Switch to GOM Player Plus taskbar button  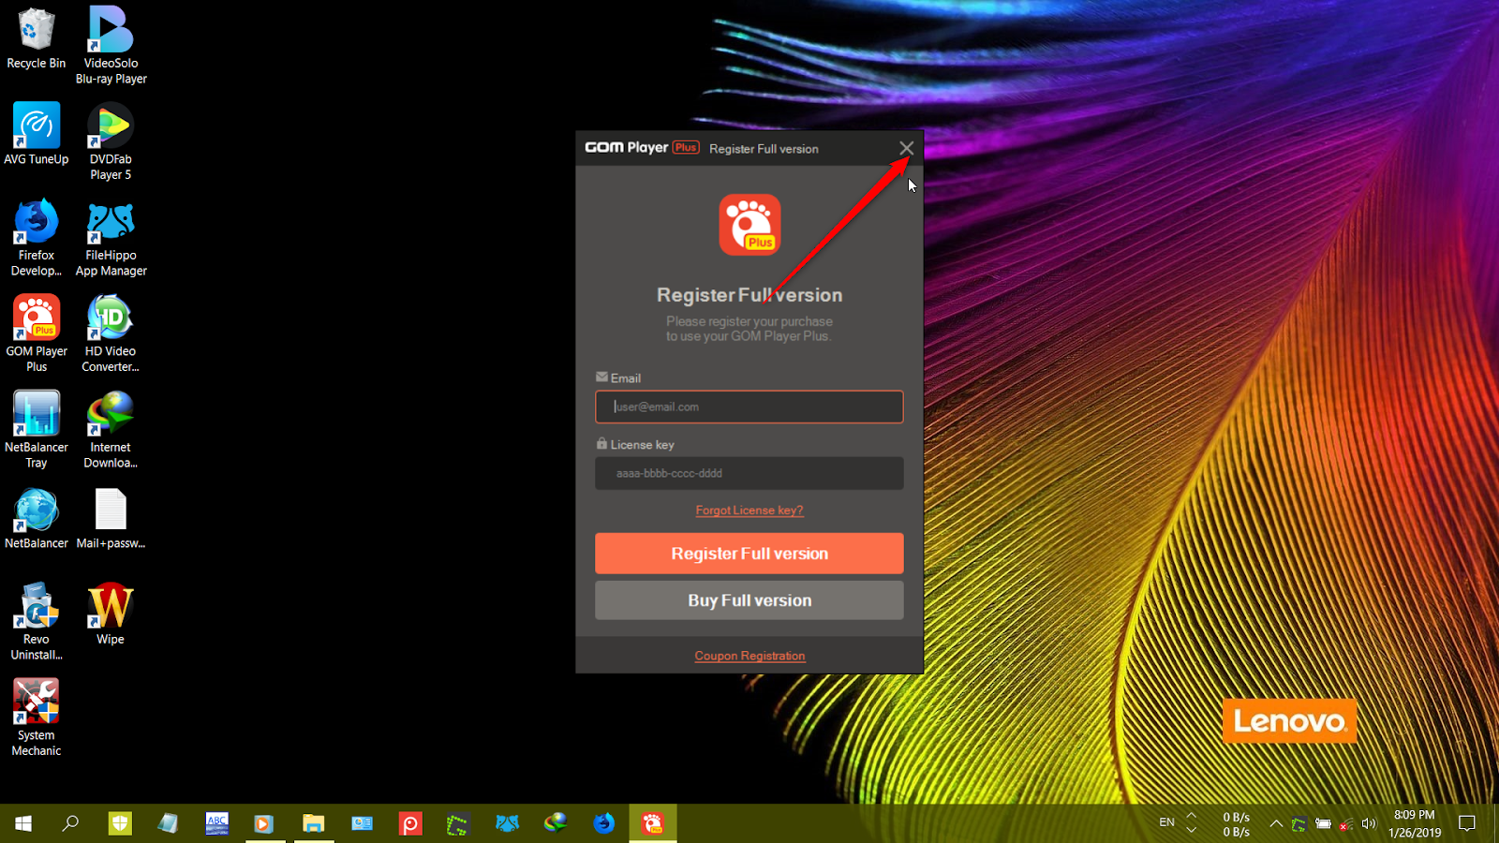tap(653, 823)
